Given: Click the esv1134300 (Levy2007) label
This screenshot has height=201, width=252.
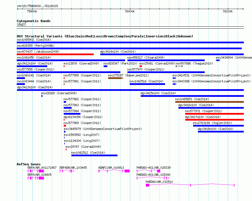Looking at the screenshot, I should 82,141.
